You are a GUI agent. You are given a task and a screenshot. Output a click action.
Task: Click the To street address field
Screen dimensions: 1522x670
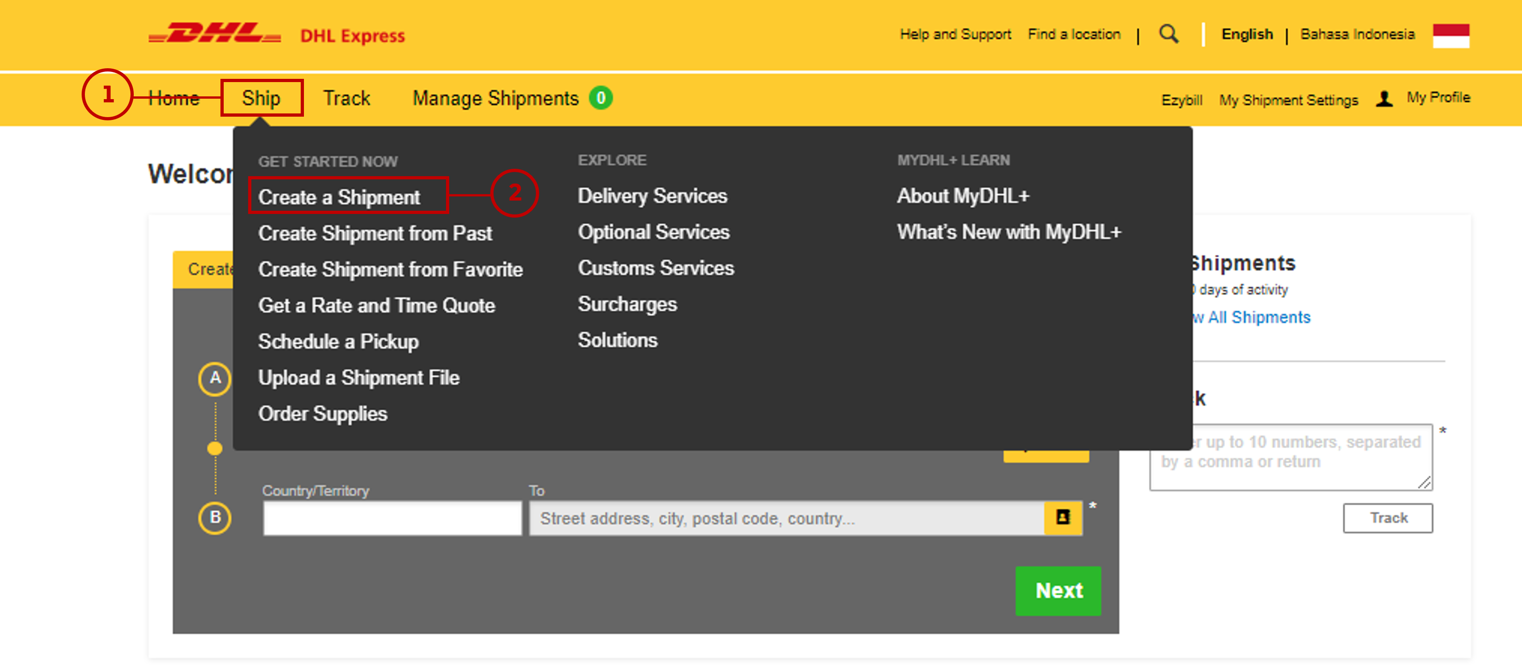tap(786, 518)
